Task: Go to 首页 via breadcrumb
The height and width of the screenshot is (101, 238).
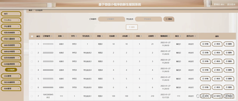Action: [31, 10]
